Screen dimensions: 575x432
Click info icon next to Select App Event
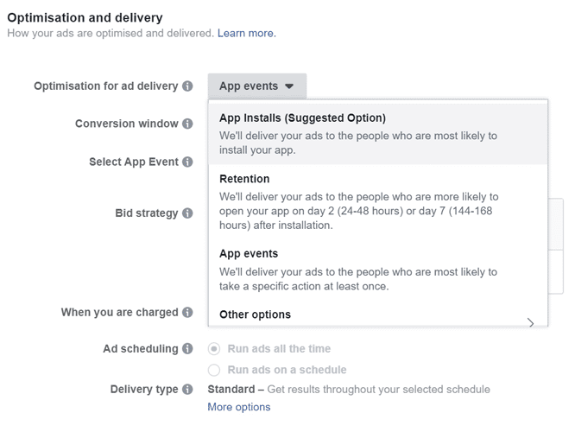click(x=187, y=162)
